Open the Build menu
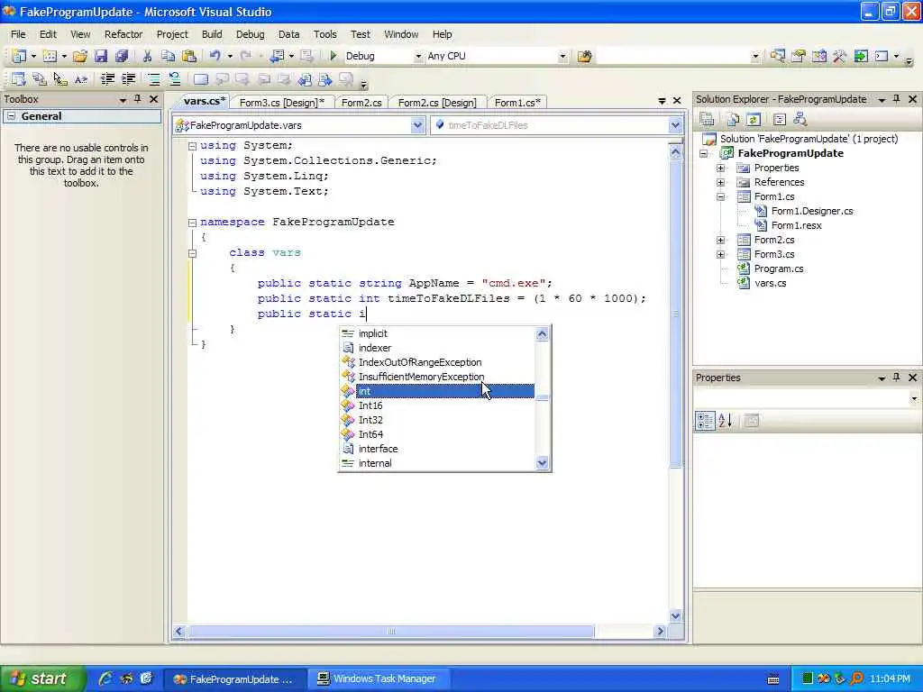Screen dimensions: 923x692 point(212,34)
